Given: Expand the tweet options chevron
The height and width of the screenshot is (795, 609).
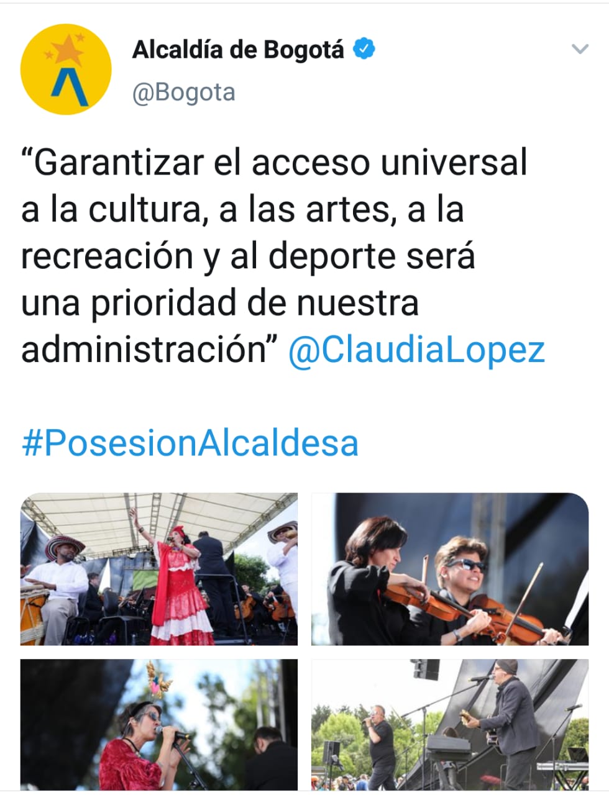Looking at the screenshot, I should [579, 49].
